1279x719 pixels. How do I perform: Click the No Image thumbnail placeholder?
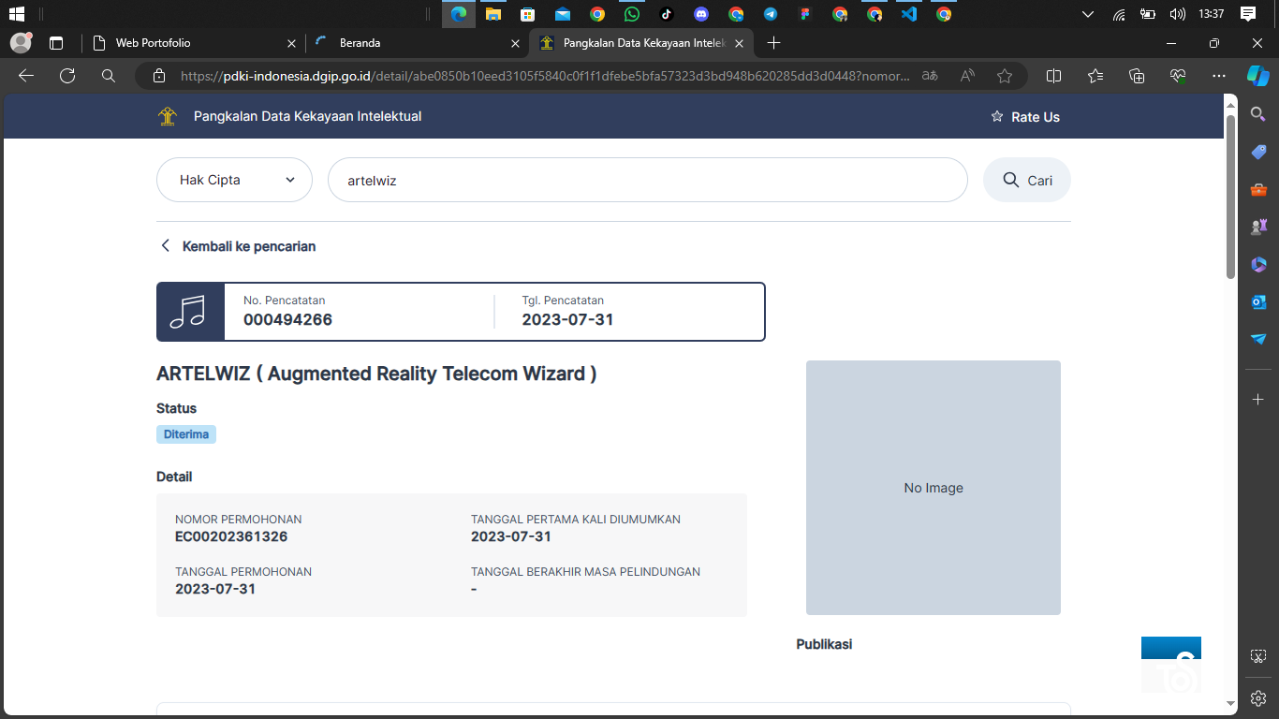[933, 488]
